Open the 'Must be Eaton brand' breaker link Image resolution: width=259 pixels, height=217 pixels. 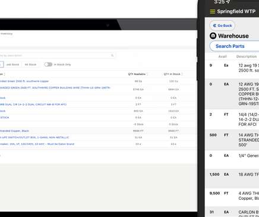[x=37, y=144]
